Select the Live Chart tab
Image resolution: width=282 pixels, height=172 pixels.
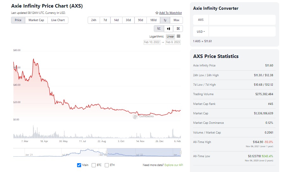point(58,20)
